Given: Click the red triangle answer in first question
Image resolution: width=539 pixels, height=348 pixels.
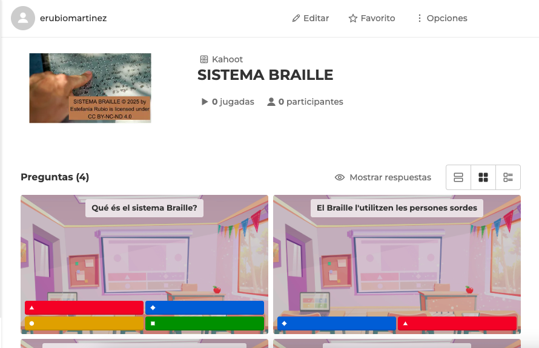Looking at the screenshot, I should (84, 307).
